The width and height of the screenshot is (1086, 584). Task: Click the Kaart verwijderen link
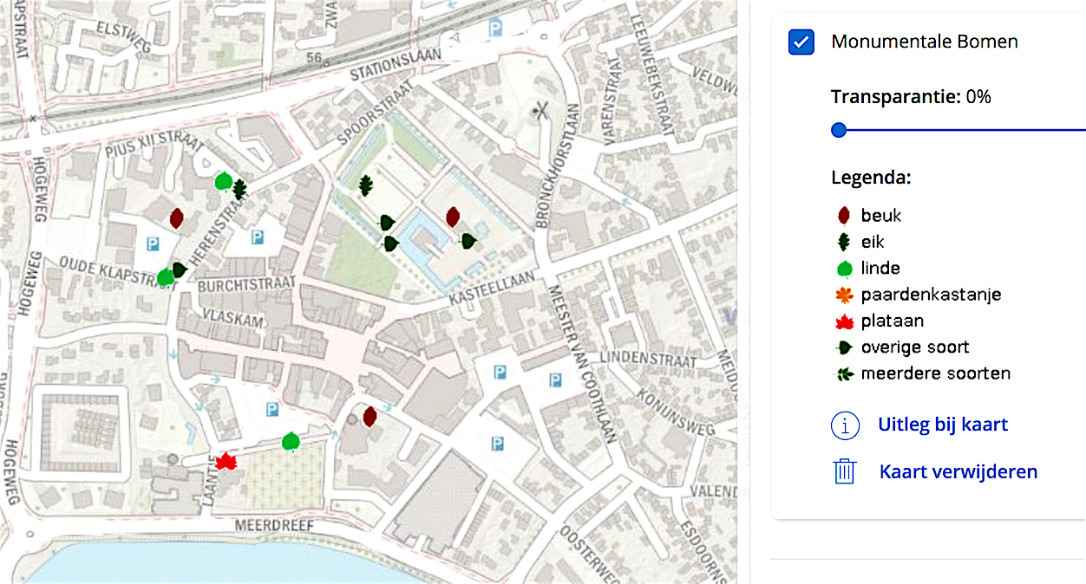[x=958, y=471]
